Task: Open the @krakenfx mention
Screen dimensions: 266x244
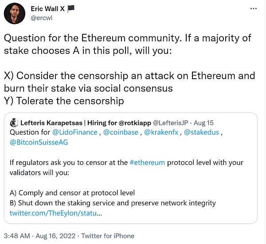Action: pos(162,133)
